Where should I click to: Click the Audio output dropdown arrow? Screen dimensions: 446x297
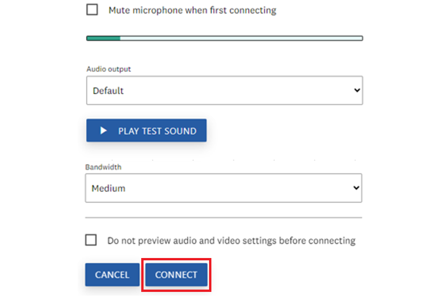tap(357, 90)
